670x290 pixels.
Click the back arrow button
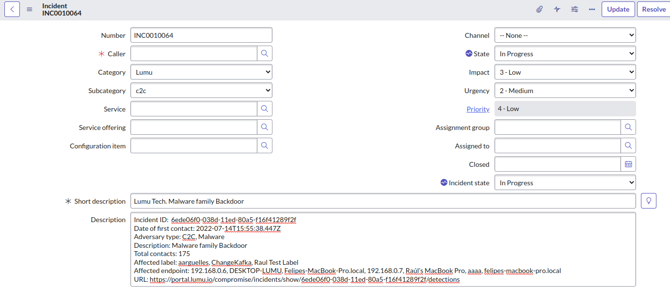pos(12,9)
